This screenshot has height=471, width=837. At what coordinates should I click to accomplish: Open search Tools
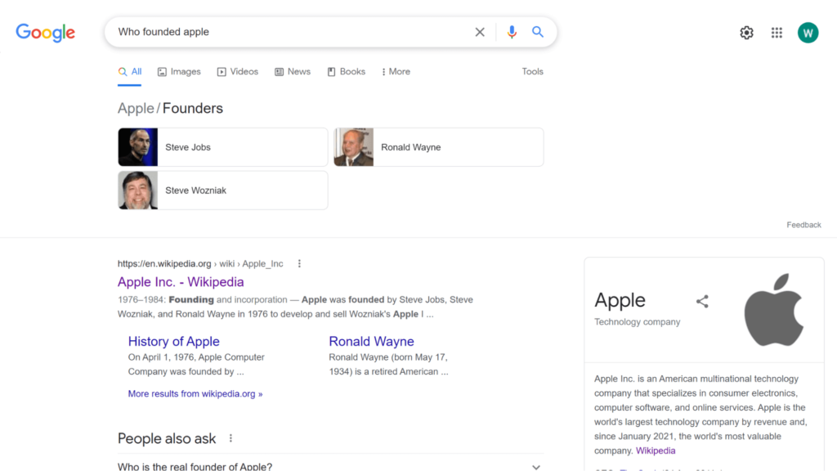[x=532, y=72]
